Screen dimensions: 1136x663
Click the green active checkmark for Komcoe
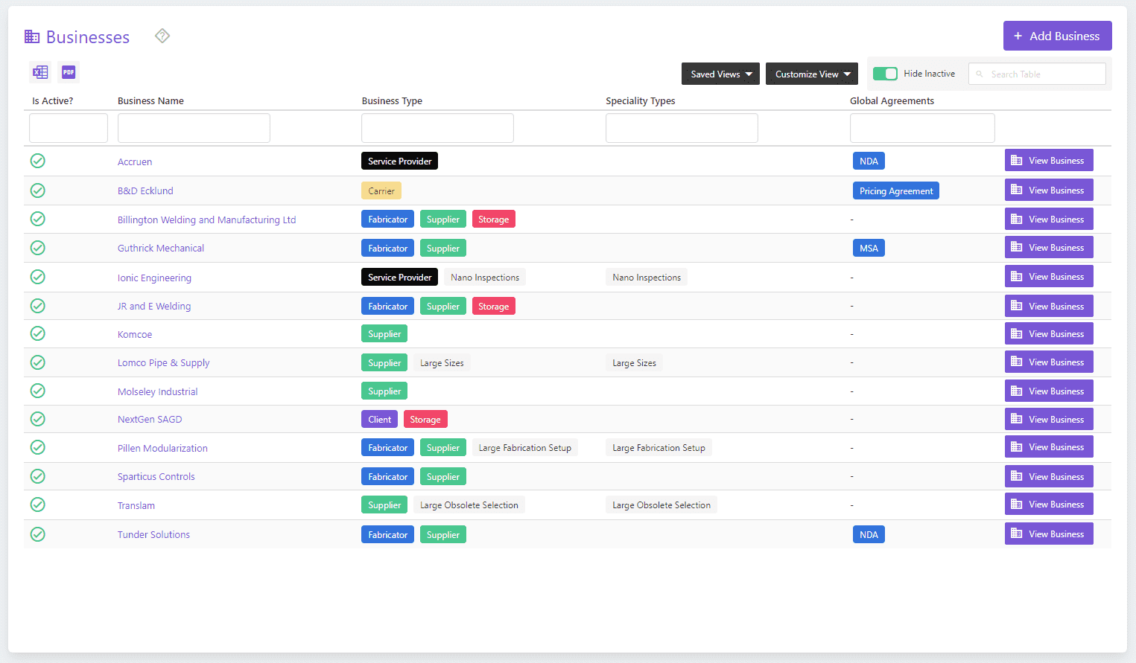coord(37,333)
